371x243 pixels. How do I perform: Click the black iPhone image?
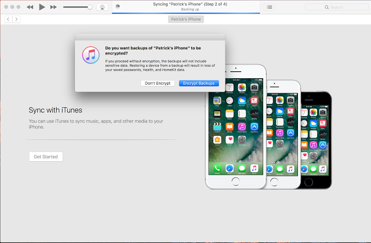tap(316, 140)
